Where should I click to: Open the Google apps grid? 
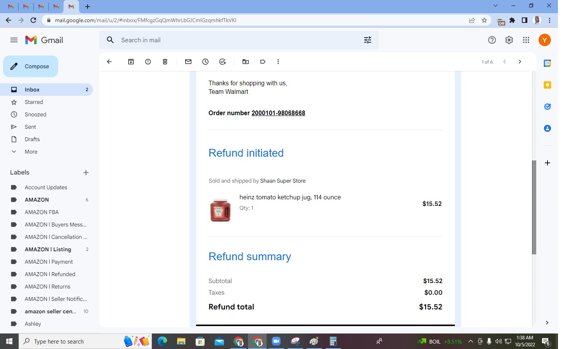[x=526, y=40]
